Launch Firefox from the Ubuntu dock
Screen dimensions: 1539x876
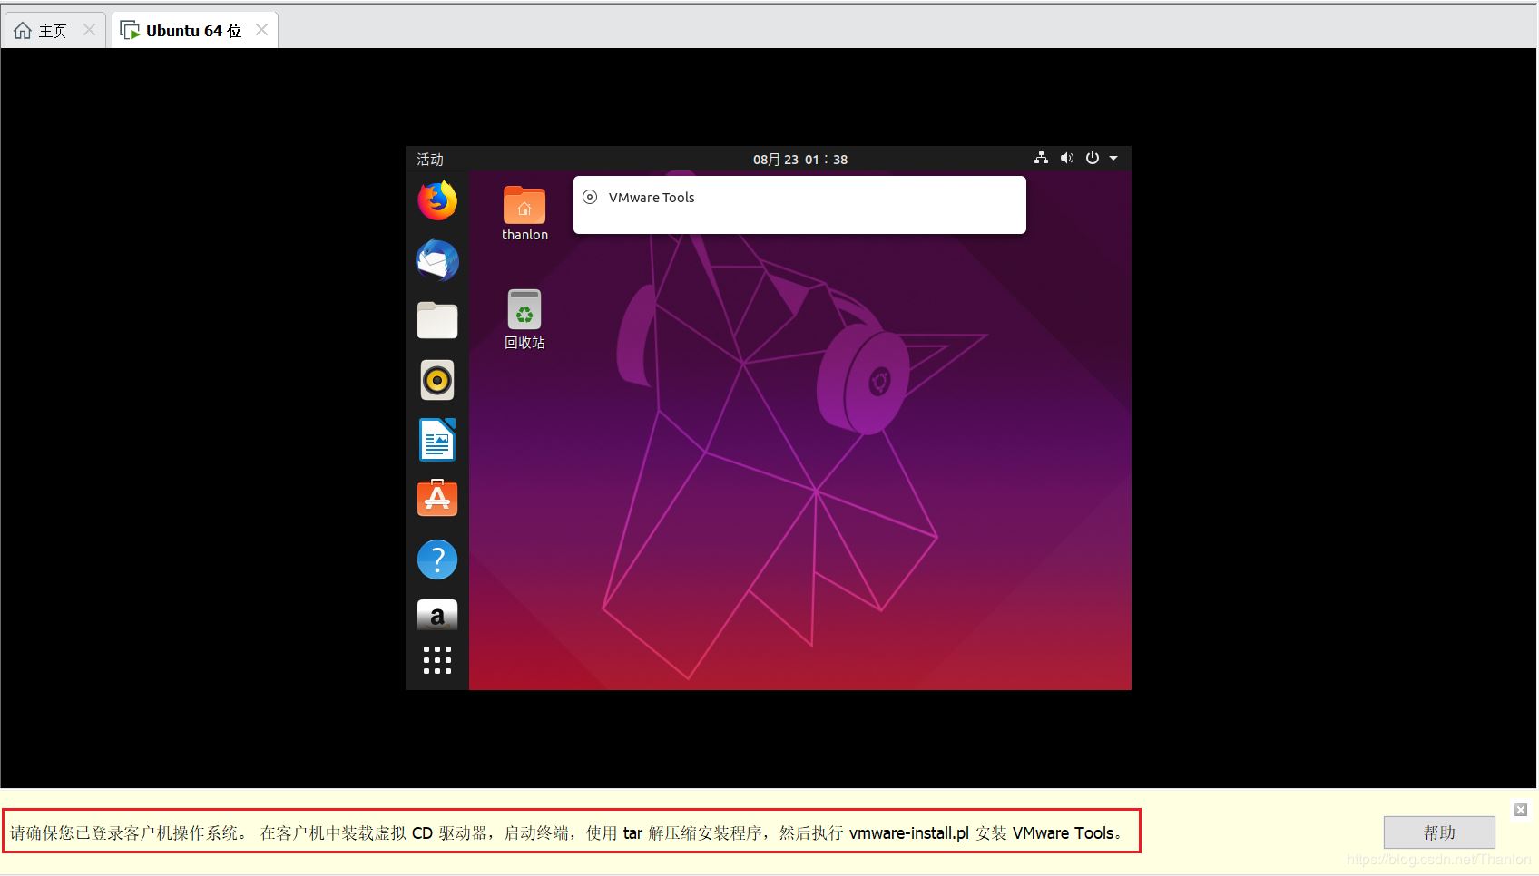click(x=437, y=200)
